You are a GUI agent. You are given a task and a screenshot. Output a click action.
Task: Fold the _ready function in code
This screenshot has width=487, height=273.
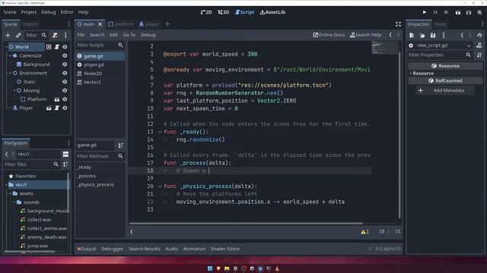pyautogui.click(x=160, y=132)
